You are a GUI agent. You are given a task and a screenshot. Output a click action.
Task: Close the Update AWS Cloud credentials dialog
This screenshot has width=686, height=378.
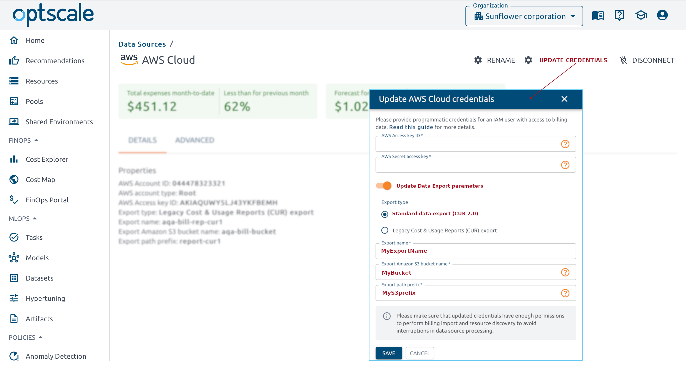[564, 99]
